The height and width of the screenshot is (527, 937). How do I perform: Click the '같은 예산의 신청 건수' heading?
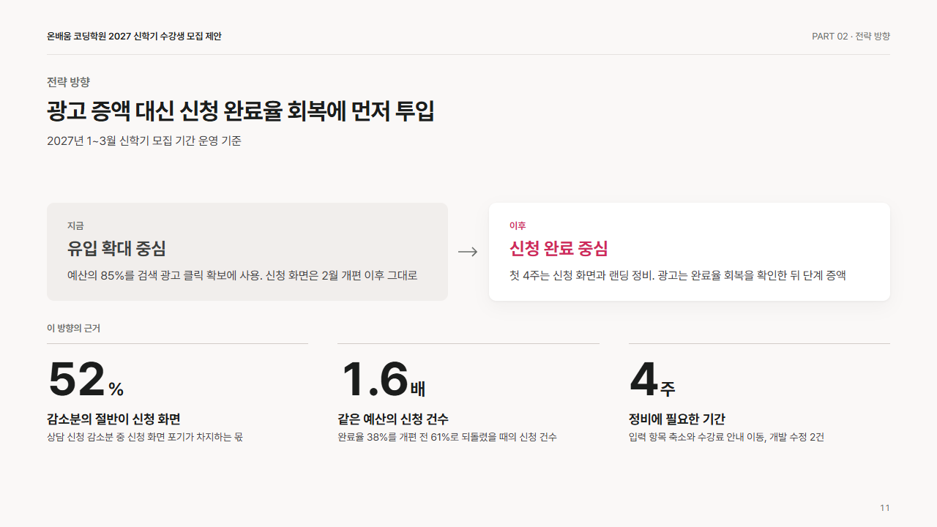(393, 419)
